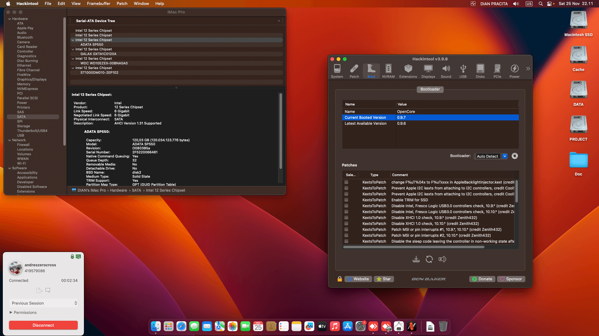Open the Bootloader Auto Detect dropdown
599x336 pixels.
click(491, 156)
